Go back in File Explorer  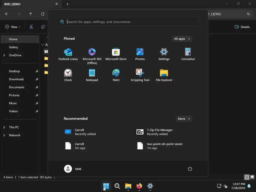point(7,14)
